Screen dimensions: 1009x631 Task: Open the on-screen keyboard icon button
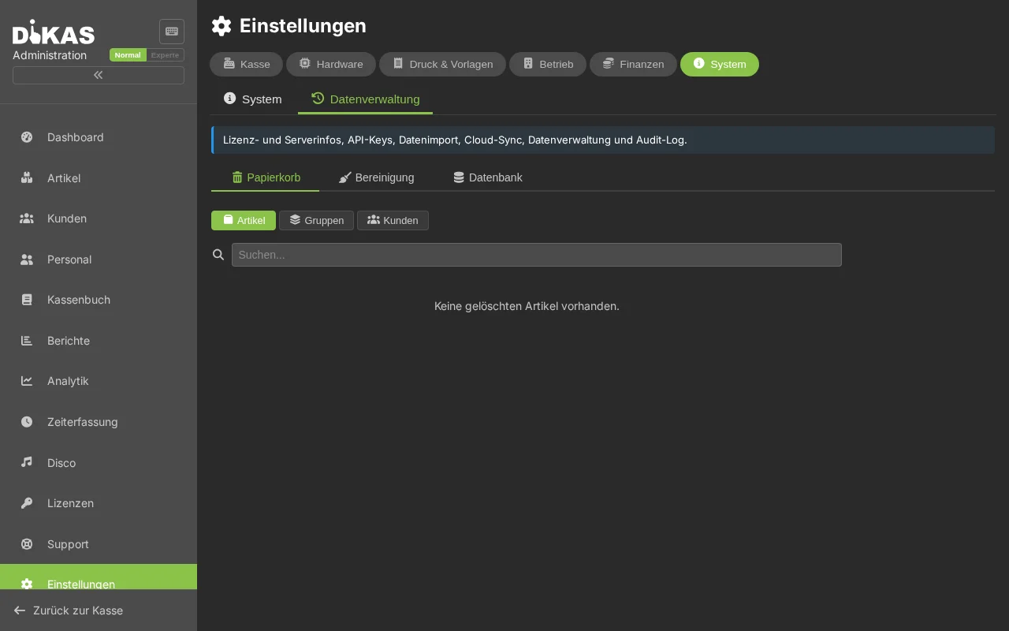(172, 32)
